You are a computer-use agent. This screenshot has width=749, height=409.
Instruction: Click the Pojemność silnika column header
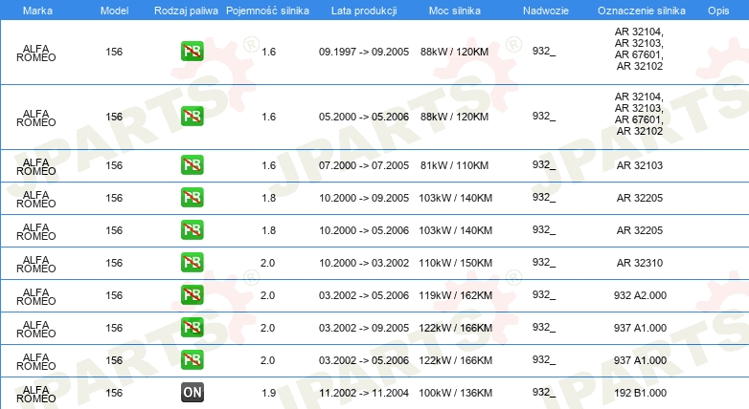tap(267, 11)
